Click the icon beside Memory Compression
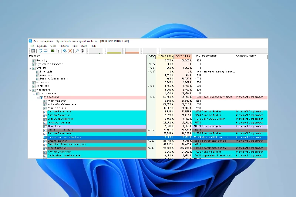 click(38, 79)
